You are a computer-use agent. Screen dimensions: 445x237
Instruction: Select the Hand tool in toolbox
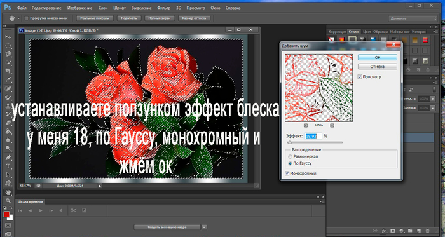[x=8, y=193]
